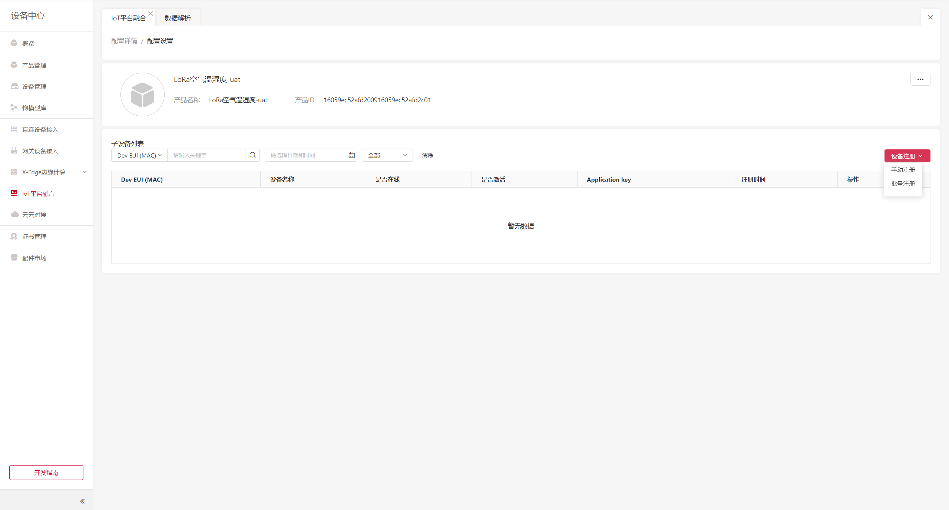Click the 清除 clear link
Viewport: 949px width, 510px height.
click(x=427, y=155)
